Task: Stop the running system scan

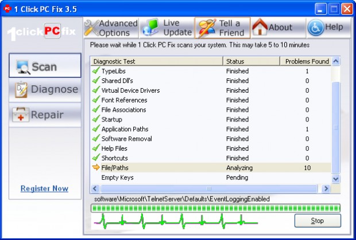Action: tap(318, 221)
